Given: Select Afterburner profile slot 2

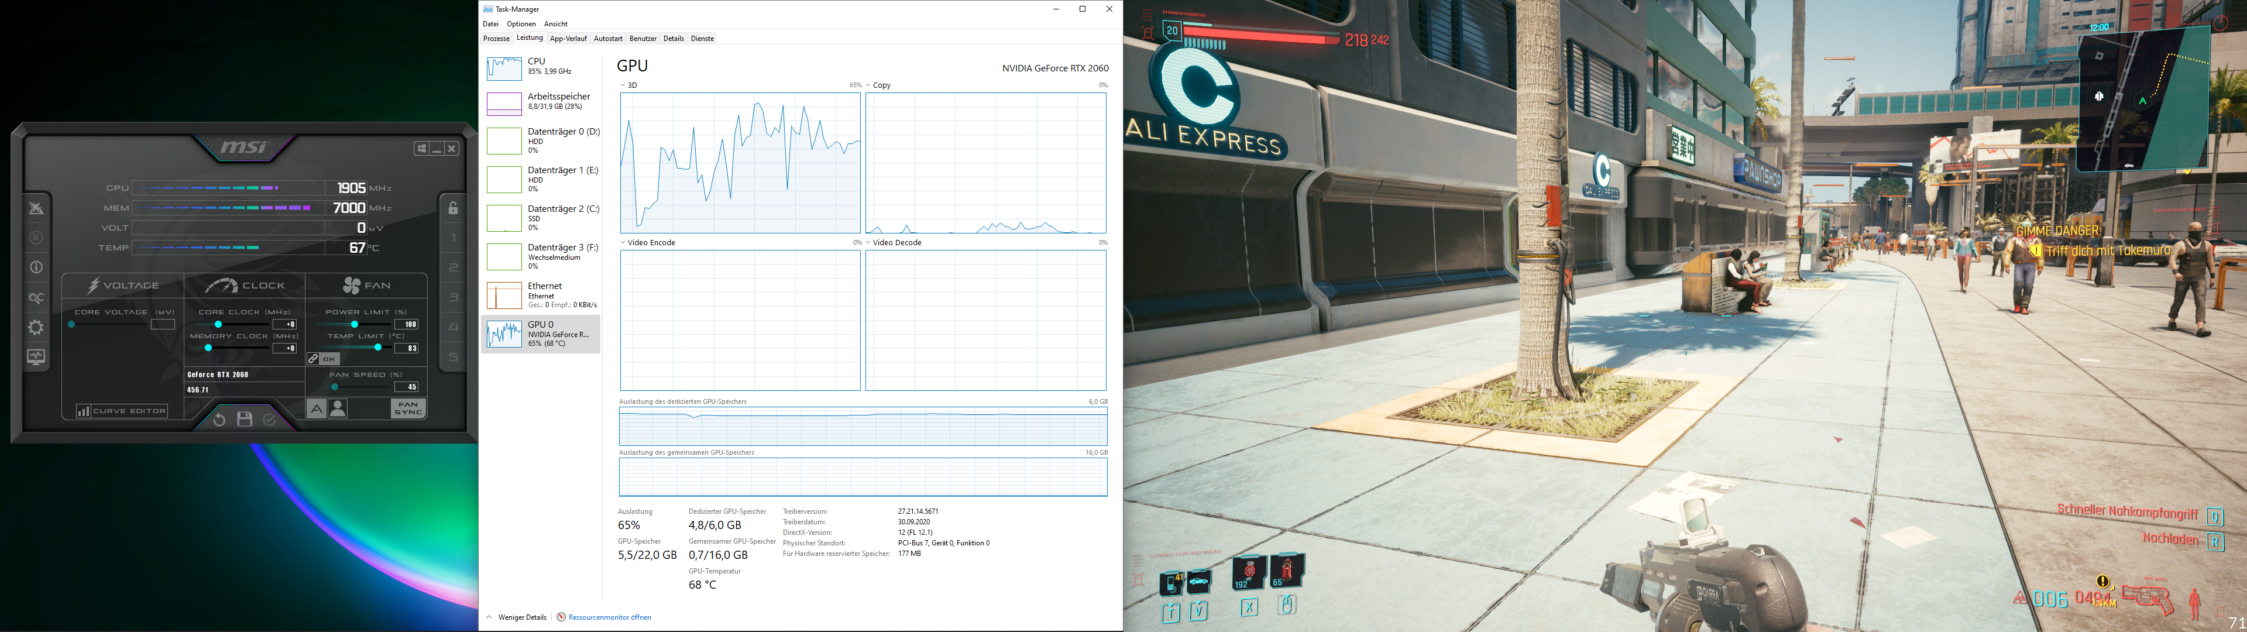Looking at the screenshot, I should pos(453,267).
